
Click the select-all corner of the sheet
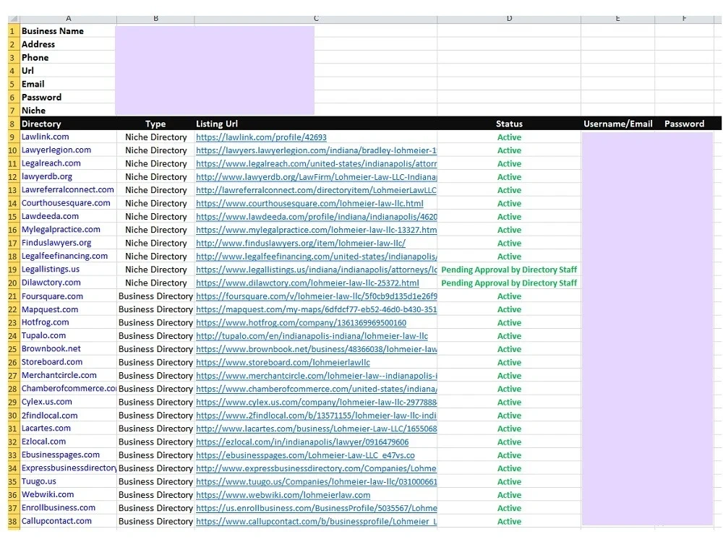pos(13,19)
